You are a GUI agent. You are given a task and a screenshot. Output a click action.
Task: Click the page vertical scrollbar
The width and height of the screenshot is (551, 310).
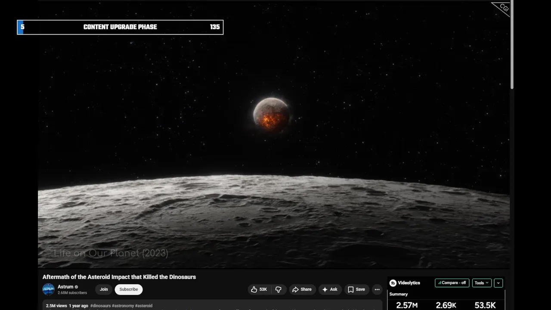pyautogui.click(x=512, y=45)
